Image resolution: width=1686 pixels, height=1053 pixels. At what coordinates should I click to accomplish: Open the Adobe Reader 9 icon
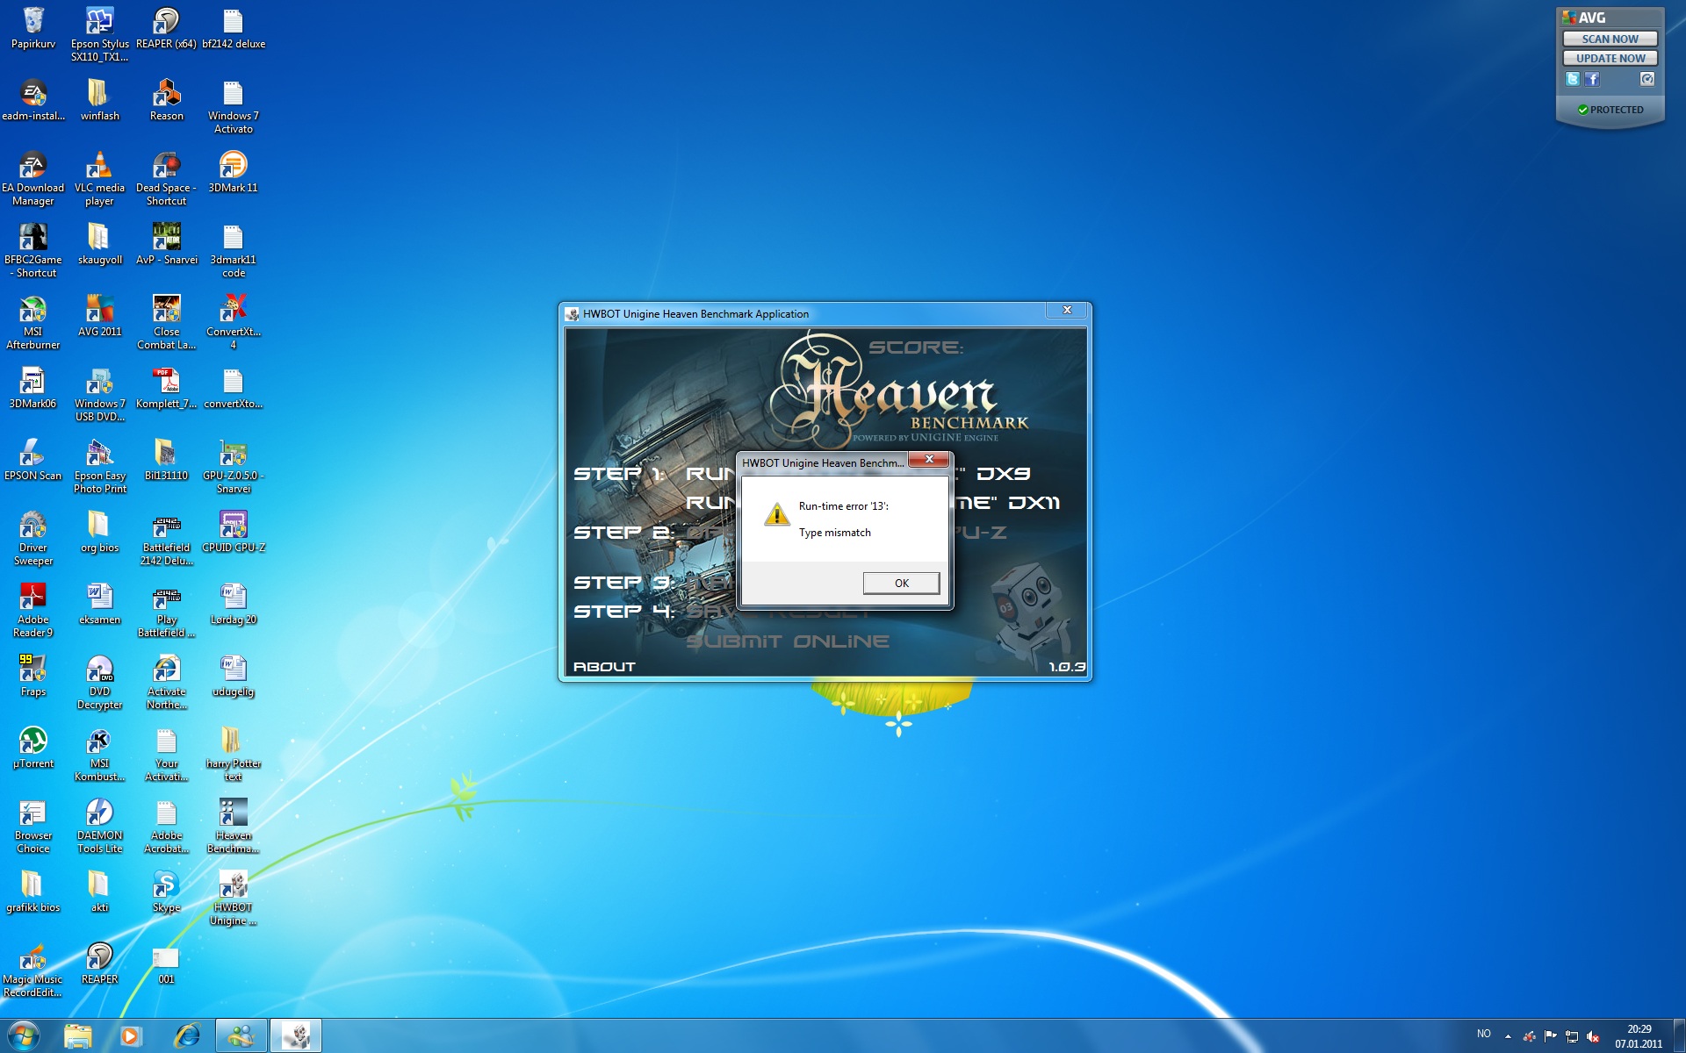point(33,611)
